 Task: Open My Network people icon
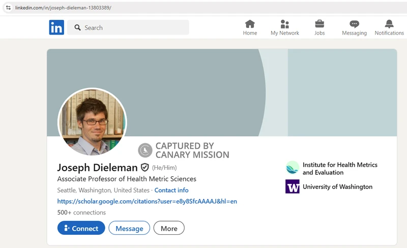[285, 24]
